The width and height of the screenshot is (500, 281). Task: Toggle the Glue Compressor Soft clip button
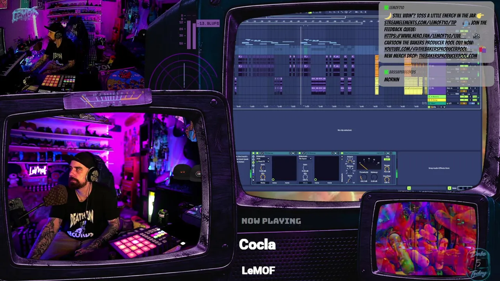pos(387,159)
